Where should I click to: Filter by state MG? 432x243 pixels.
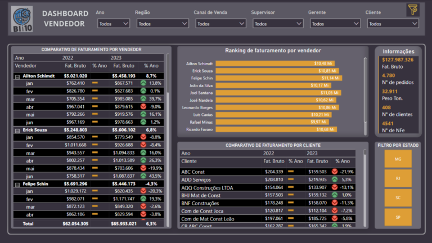point(398,159)
